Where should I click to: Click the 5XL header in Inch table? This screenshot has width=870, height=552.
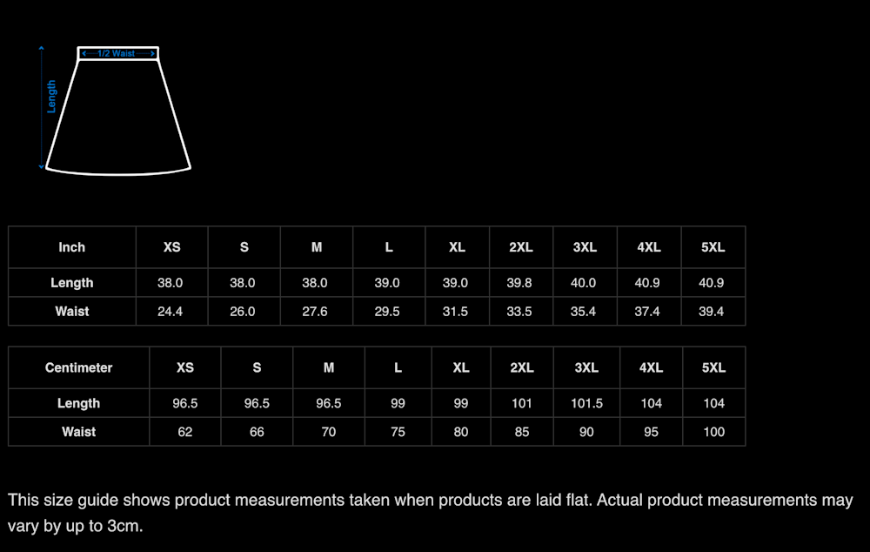pos(713,247)
